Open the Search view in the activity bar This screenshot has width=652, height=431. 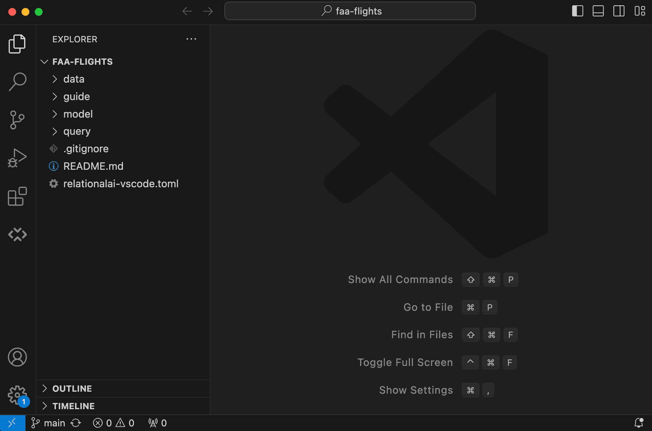[x=17, y=82]
